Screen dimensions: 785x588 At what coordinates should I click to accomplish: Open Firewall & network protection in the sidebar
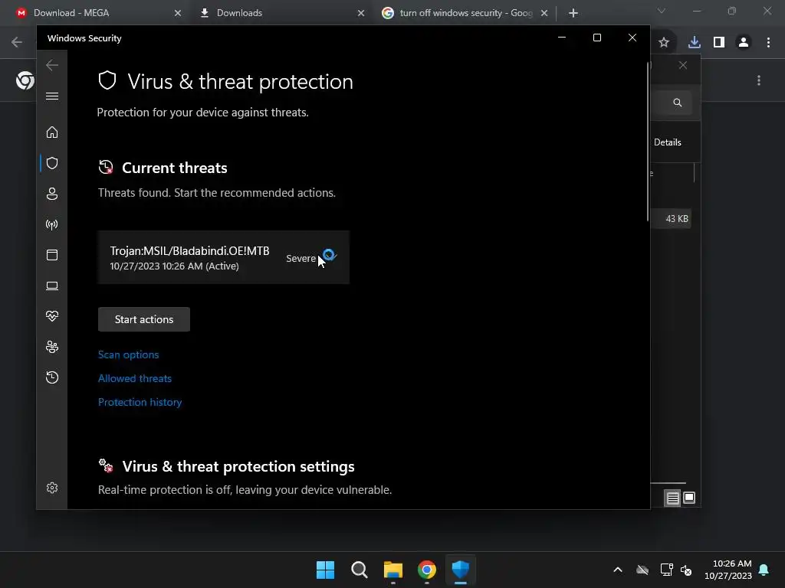click(52, 224)
